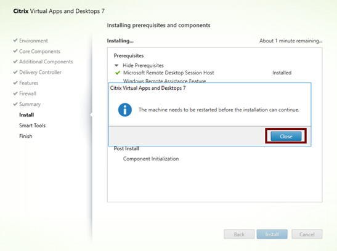Click the Hide Prerequisites label

143,65
